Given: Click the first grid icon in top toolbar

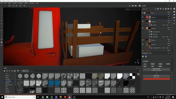Looking at the screenshot, I should pos(5,6).
